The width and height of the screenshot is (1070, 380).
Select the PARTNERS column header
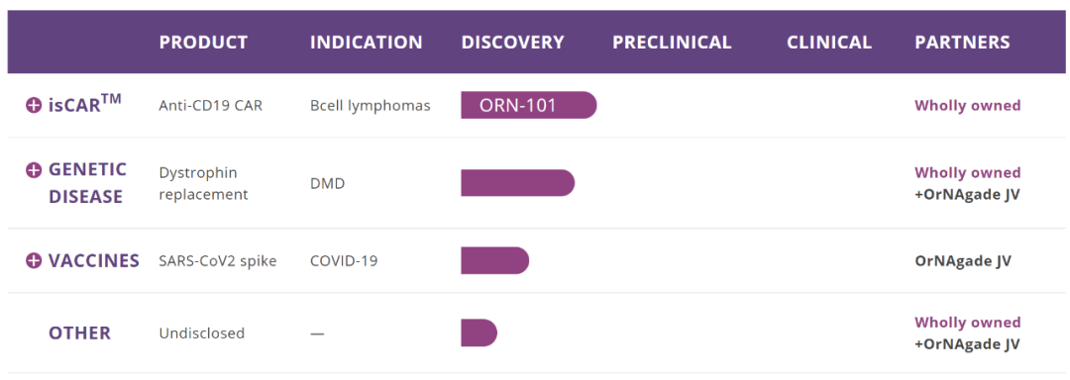coord(962,43)
